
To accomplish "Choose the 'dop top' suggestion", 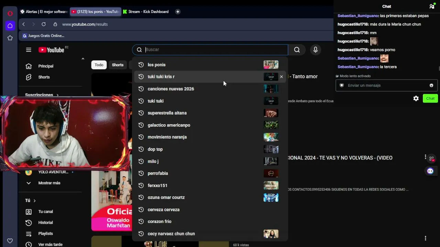I will tap(210, 149).
